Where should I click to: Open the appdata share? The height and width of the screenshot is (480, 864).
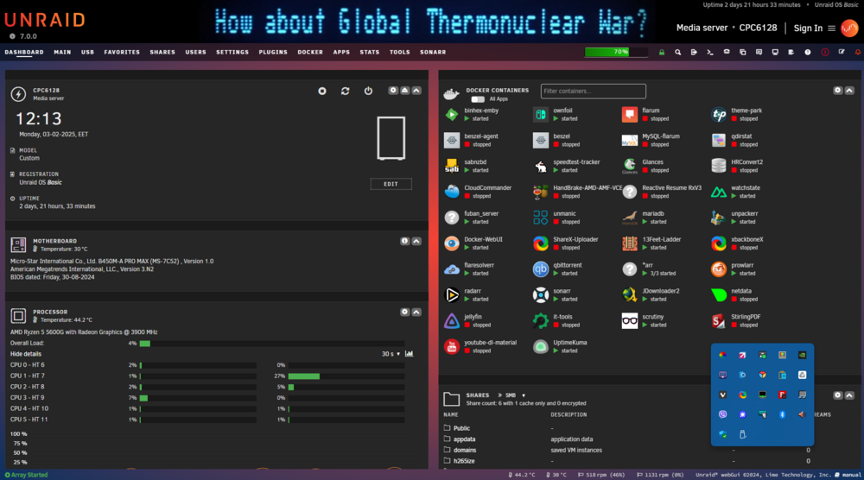465,439
